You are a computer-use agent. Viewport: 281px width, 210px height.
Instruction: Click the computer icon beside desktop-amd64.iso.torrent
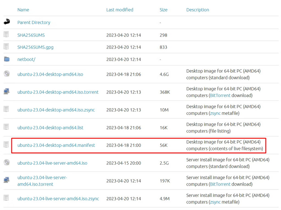click(7, 91)
